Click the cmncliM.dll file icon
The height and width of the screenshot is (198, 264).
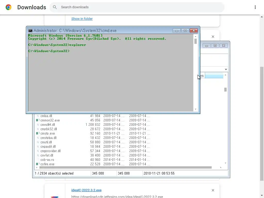(38, 125)
